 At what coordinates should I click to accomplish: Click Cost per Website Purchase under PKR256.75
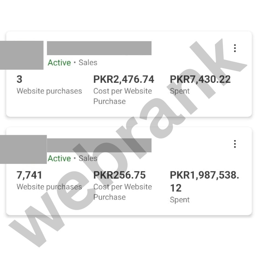click(x=122, y=192)
